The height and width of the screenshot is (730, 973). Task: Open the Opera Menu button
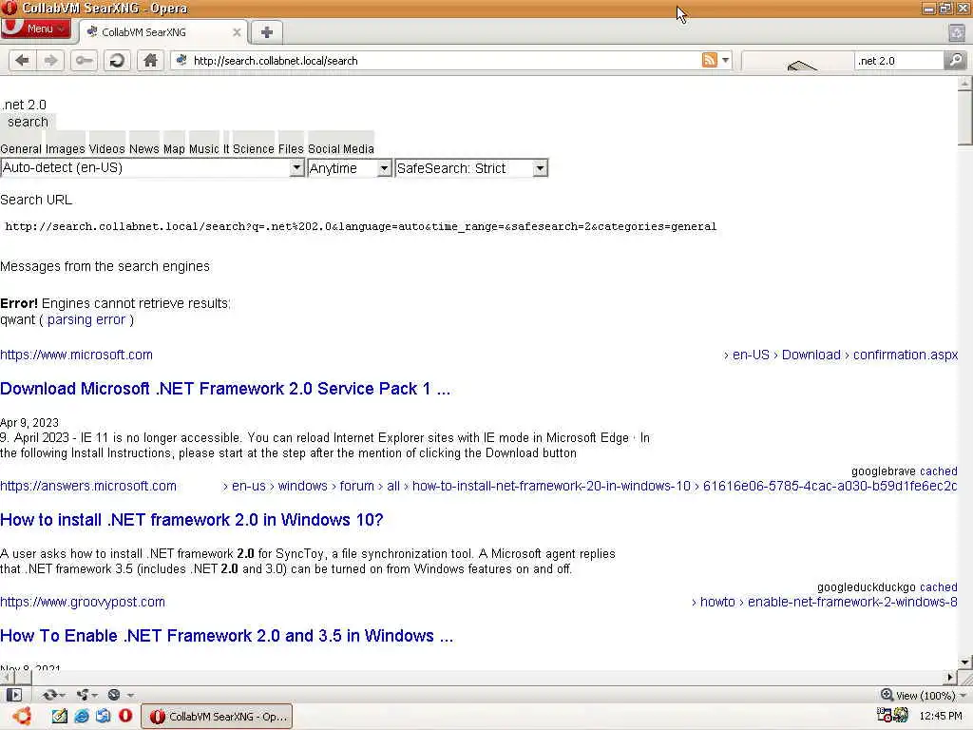click(35, 29)
